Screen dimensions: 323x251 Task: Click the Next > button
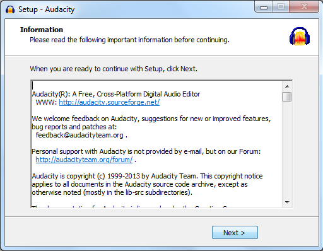coord(235,233)
